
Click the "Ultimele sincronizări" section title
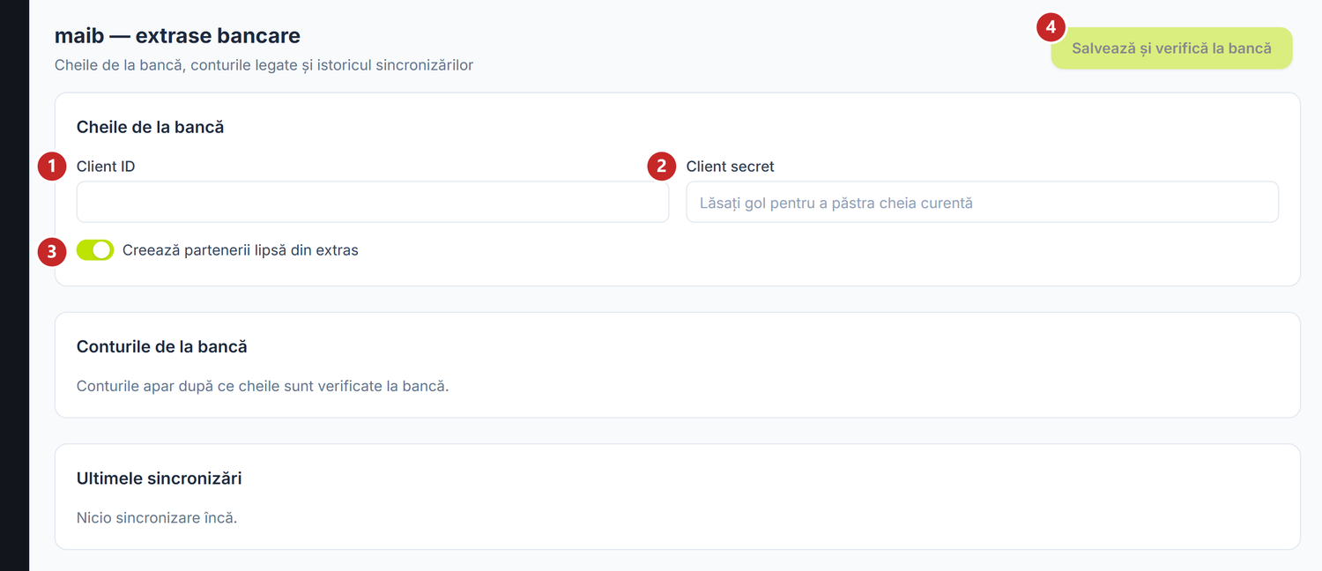(160, 478)
